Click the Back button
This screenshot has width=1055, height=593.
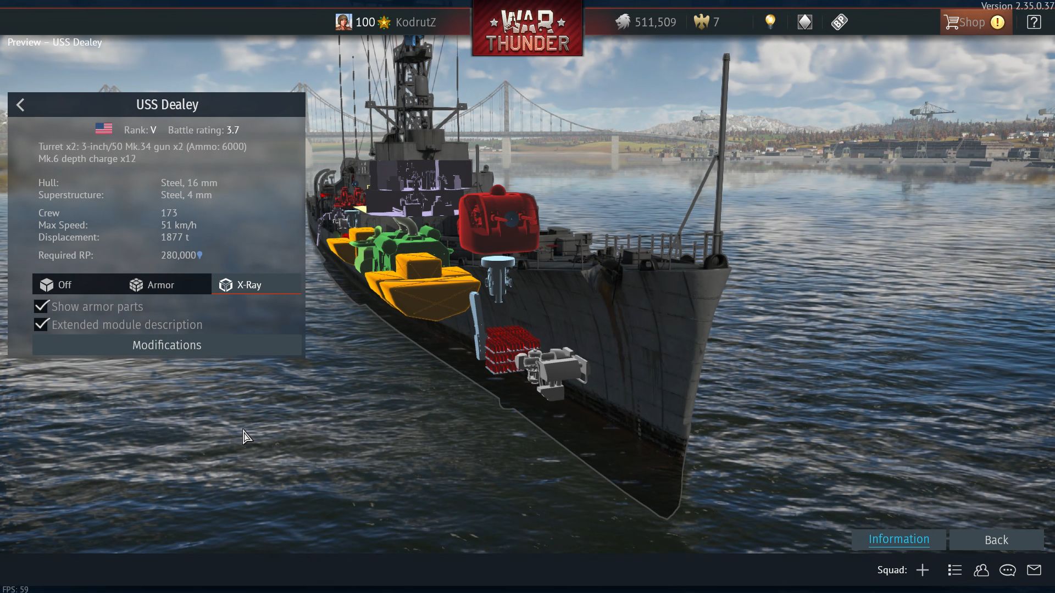tap(997, 540)
